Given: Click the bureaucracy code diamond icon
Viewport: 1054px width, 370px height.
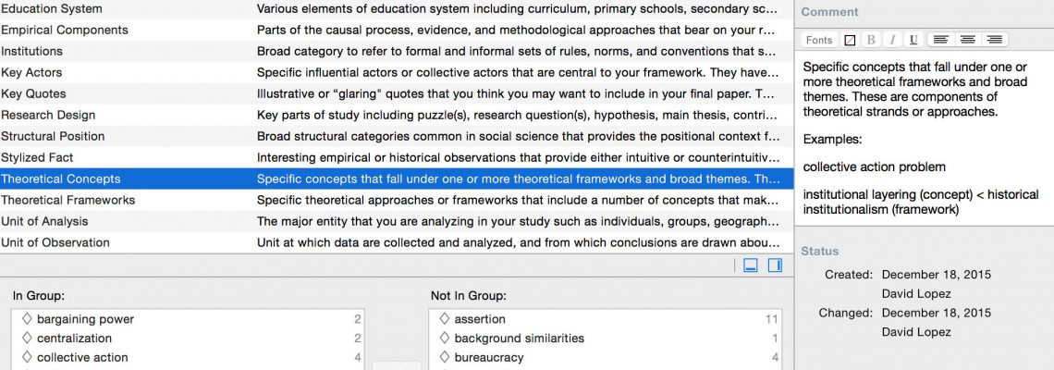Looking at the screenshot, I should point(445,357).
